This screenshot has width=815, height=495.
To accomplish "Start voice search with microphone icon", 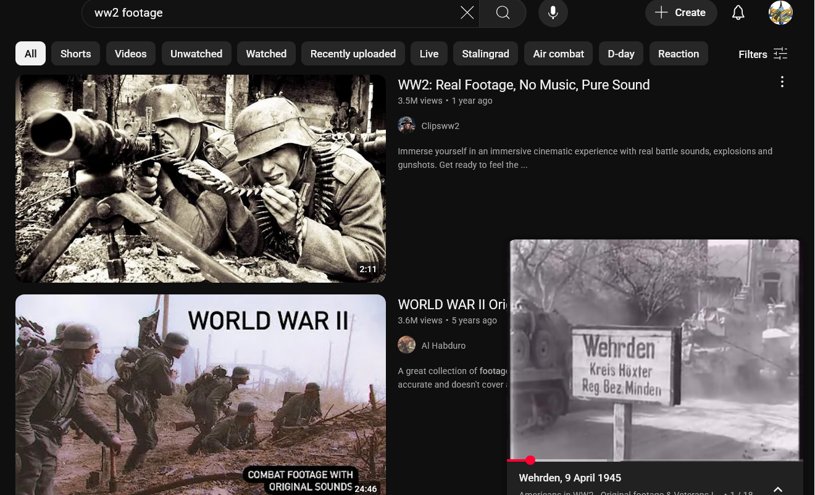I will click(x=553, y=13).
